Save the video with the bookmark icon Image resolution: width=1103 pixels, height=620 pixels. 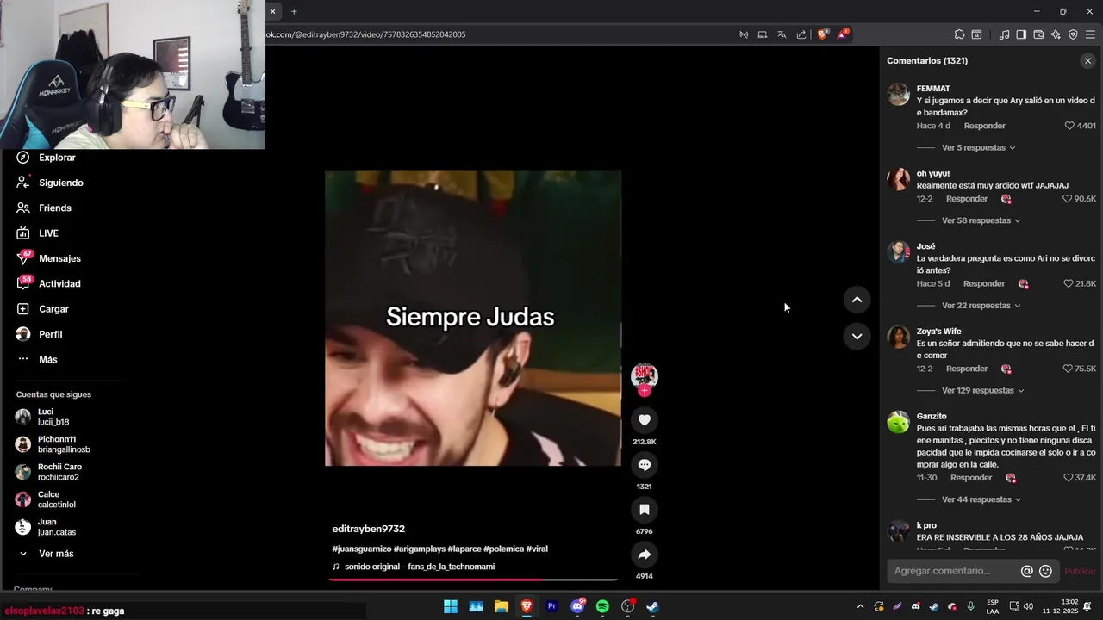tap(644, 510)
